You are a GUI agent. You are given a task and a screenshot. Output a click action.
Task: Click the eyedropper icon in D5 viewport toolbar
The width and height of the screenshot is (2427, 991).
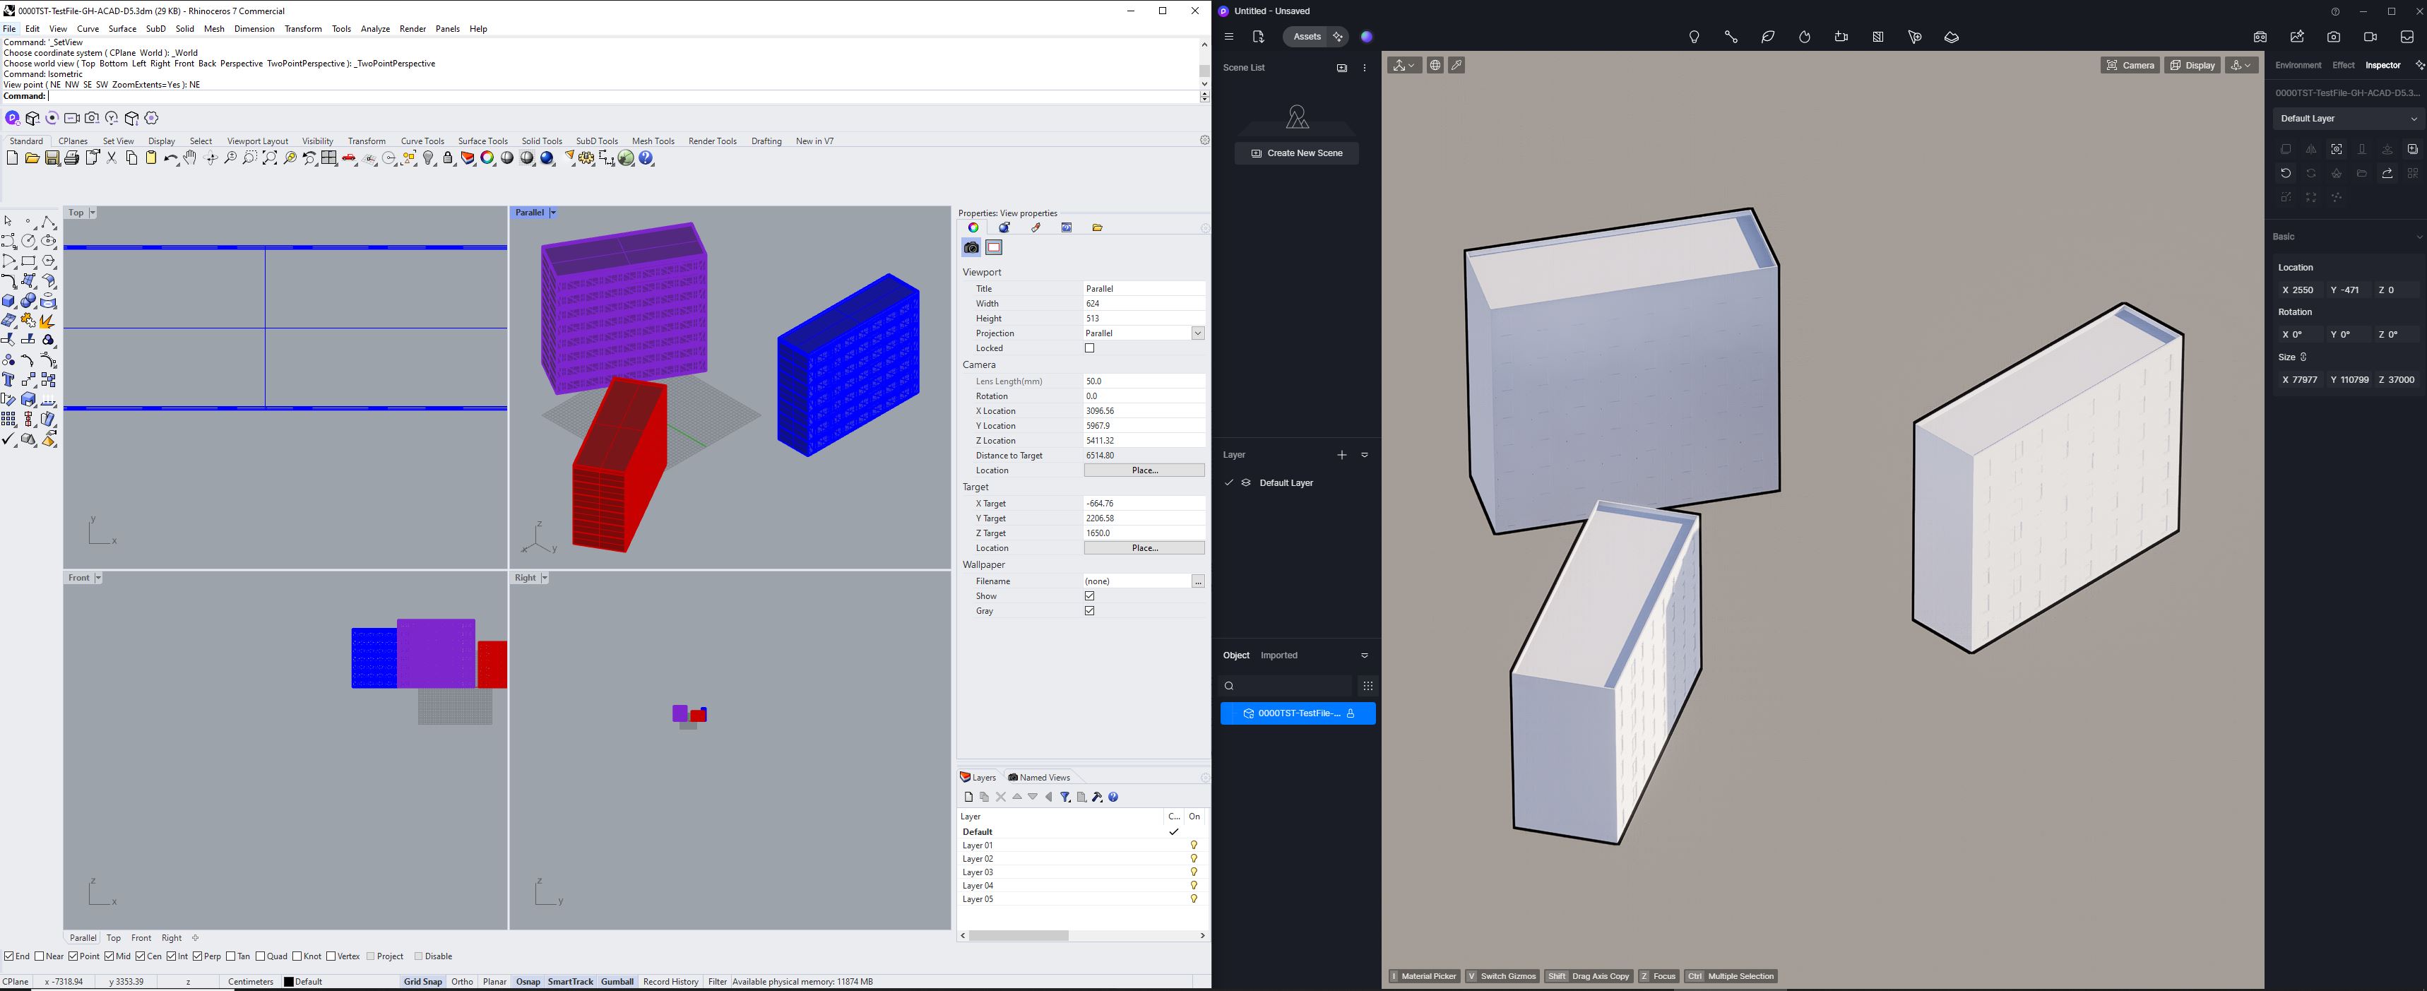coord(1456,65)
